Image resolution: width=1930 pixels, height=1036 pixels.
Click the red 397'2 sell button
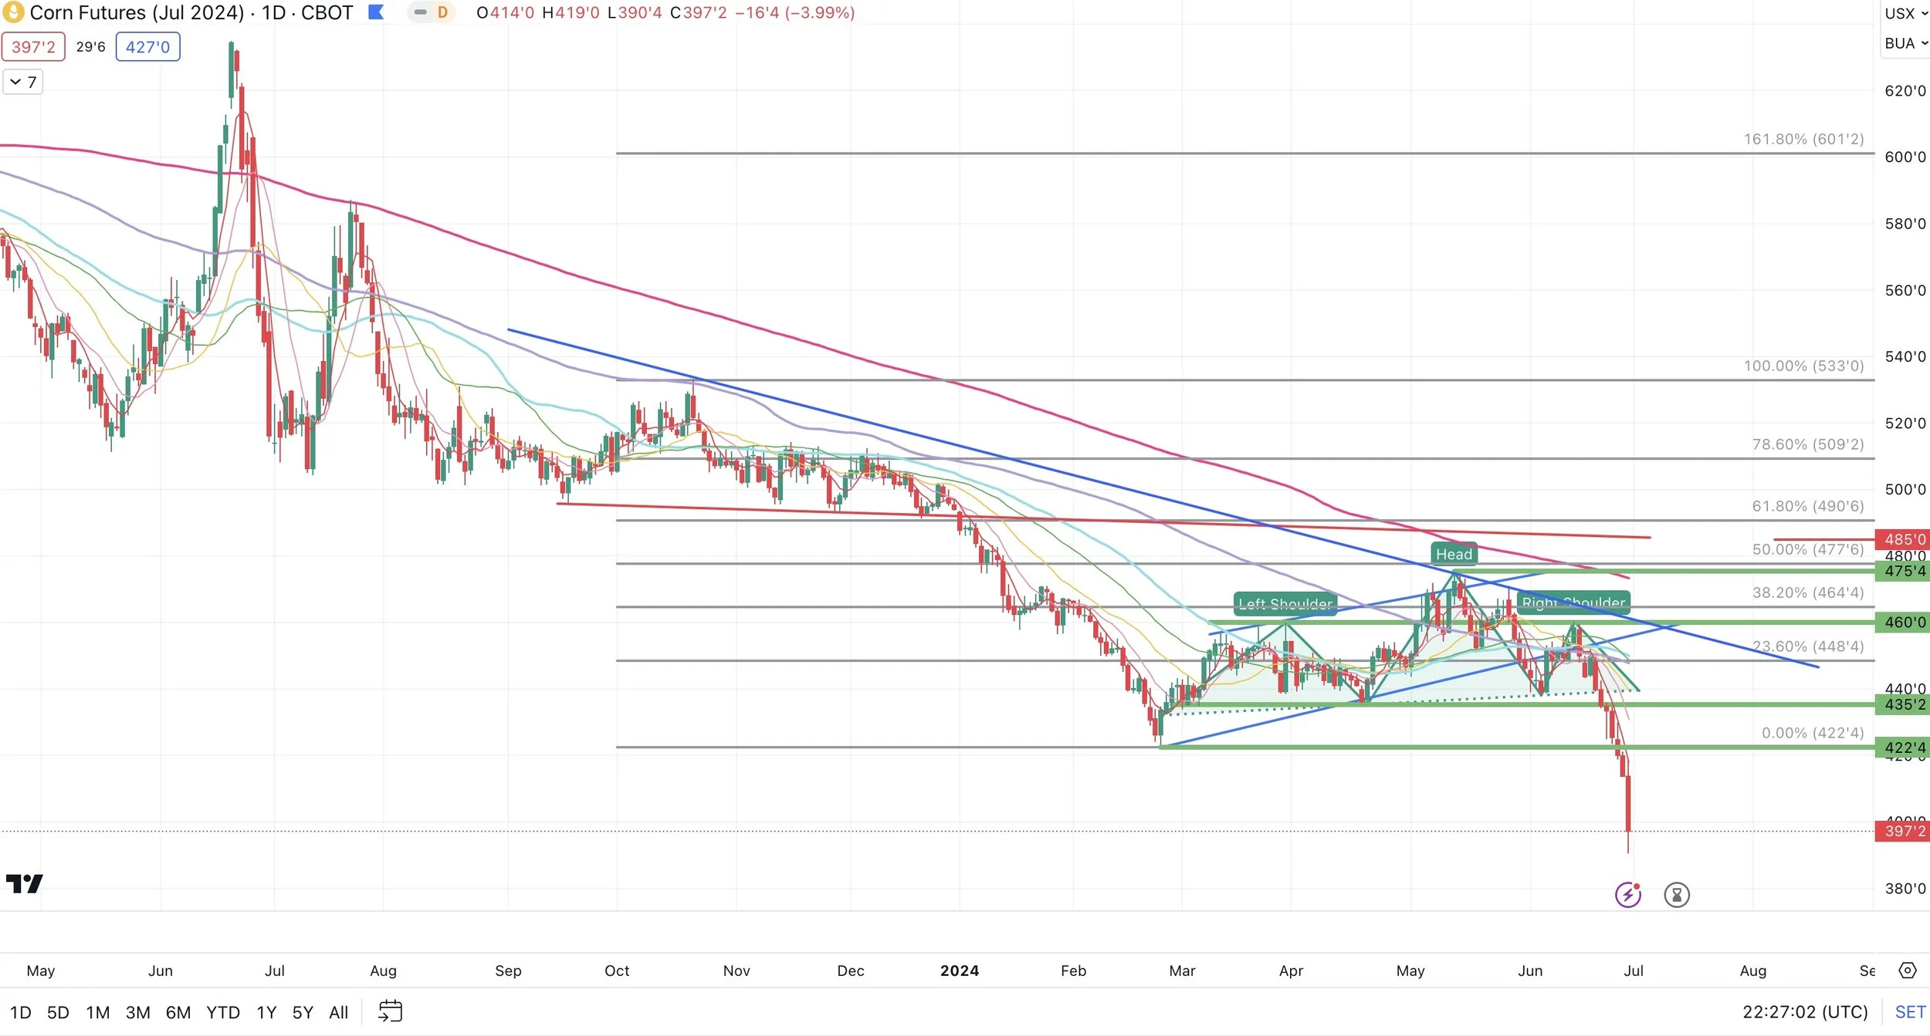point(33,47)
